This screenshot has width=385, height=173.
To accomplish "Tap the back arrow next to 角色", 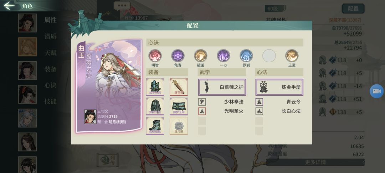I will click(x=9, y=5).
